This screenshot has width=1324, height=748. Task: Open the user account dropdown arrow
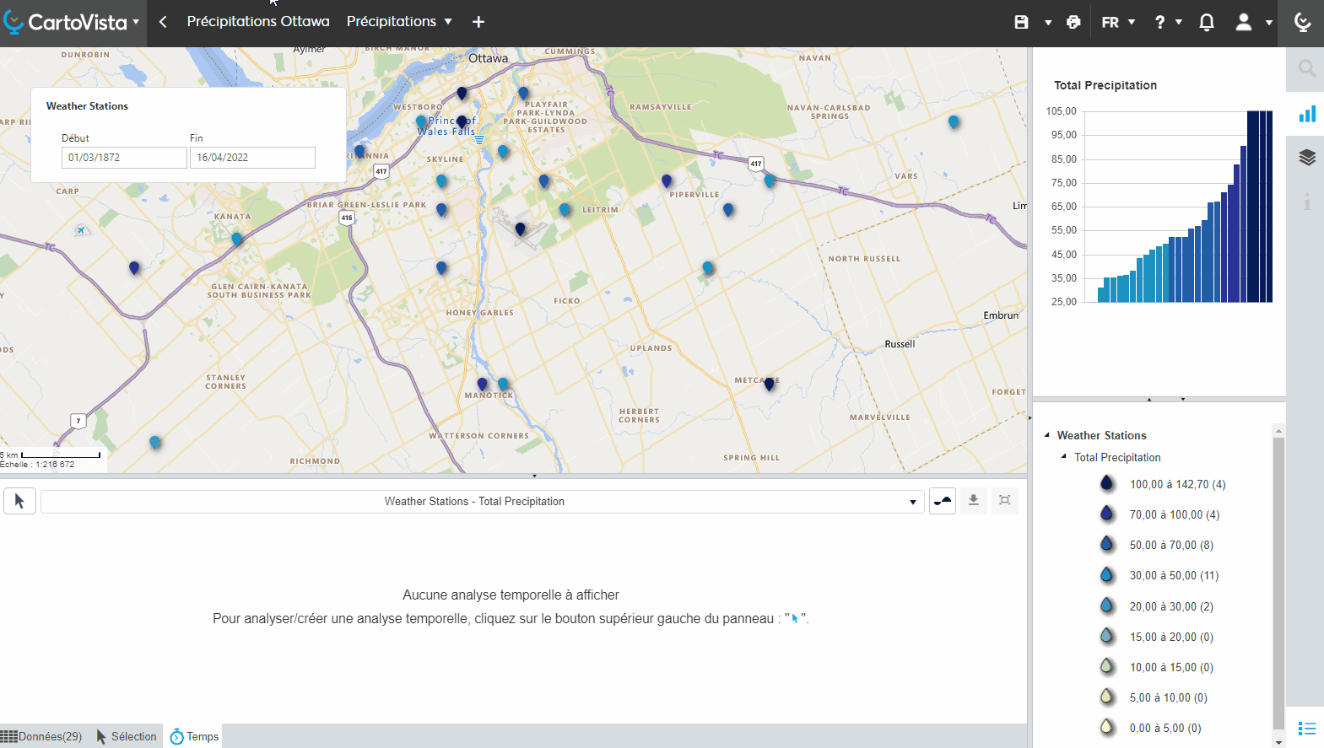tap(1269, 23)
